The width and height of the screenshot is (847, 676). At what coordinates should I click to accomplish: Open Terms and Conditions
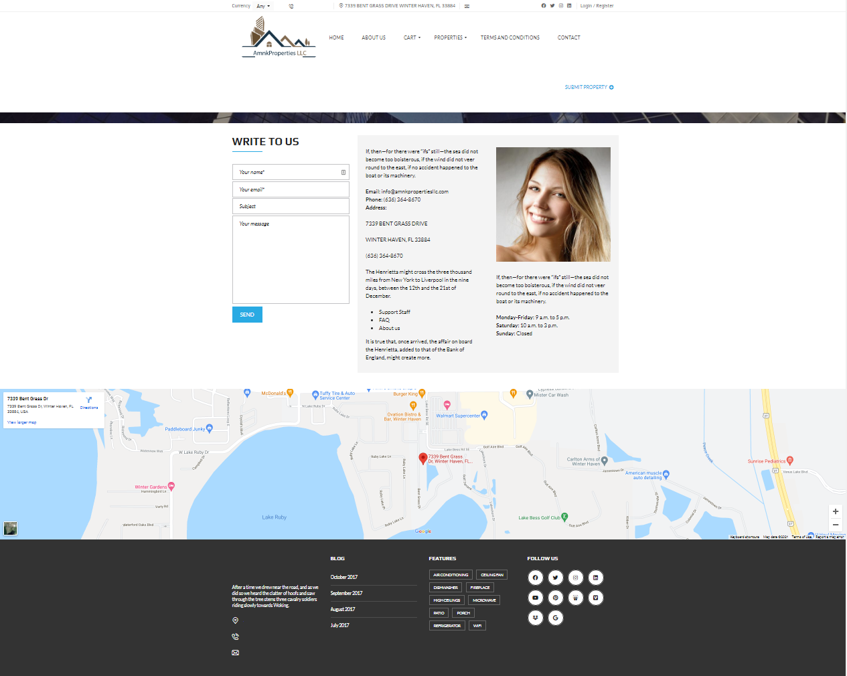[x=510, y=37]
